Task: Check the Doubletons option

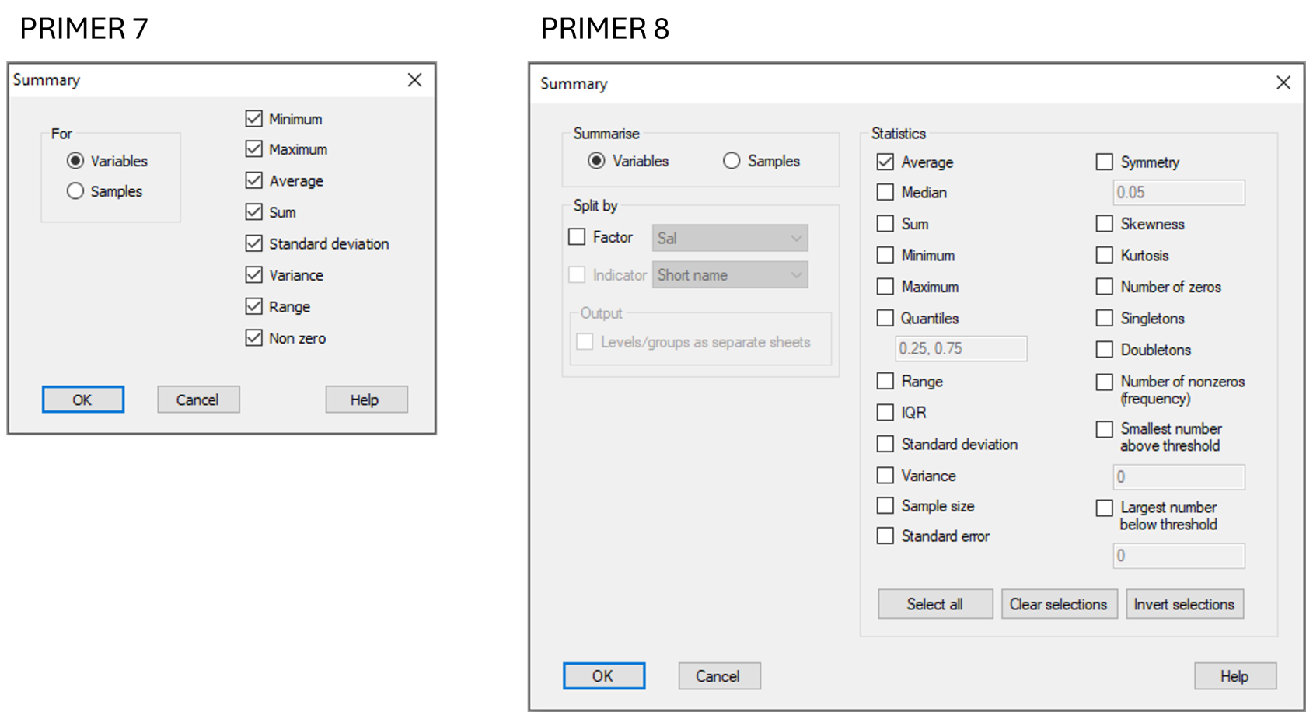Action: (1105, 349)
